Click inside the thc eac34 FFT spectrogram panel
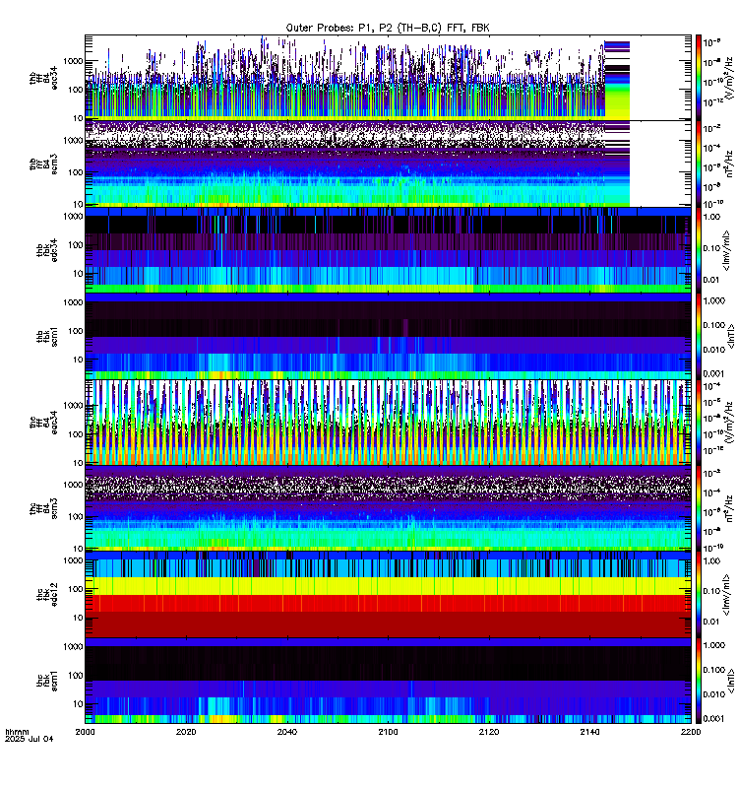 pos(388,423)
